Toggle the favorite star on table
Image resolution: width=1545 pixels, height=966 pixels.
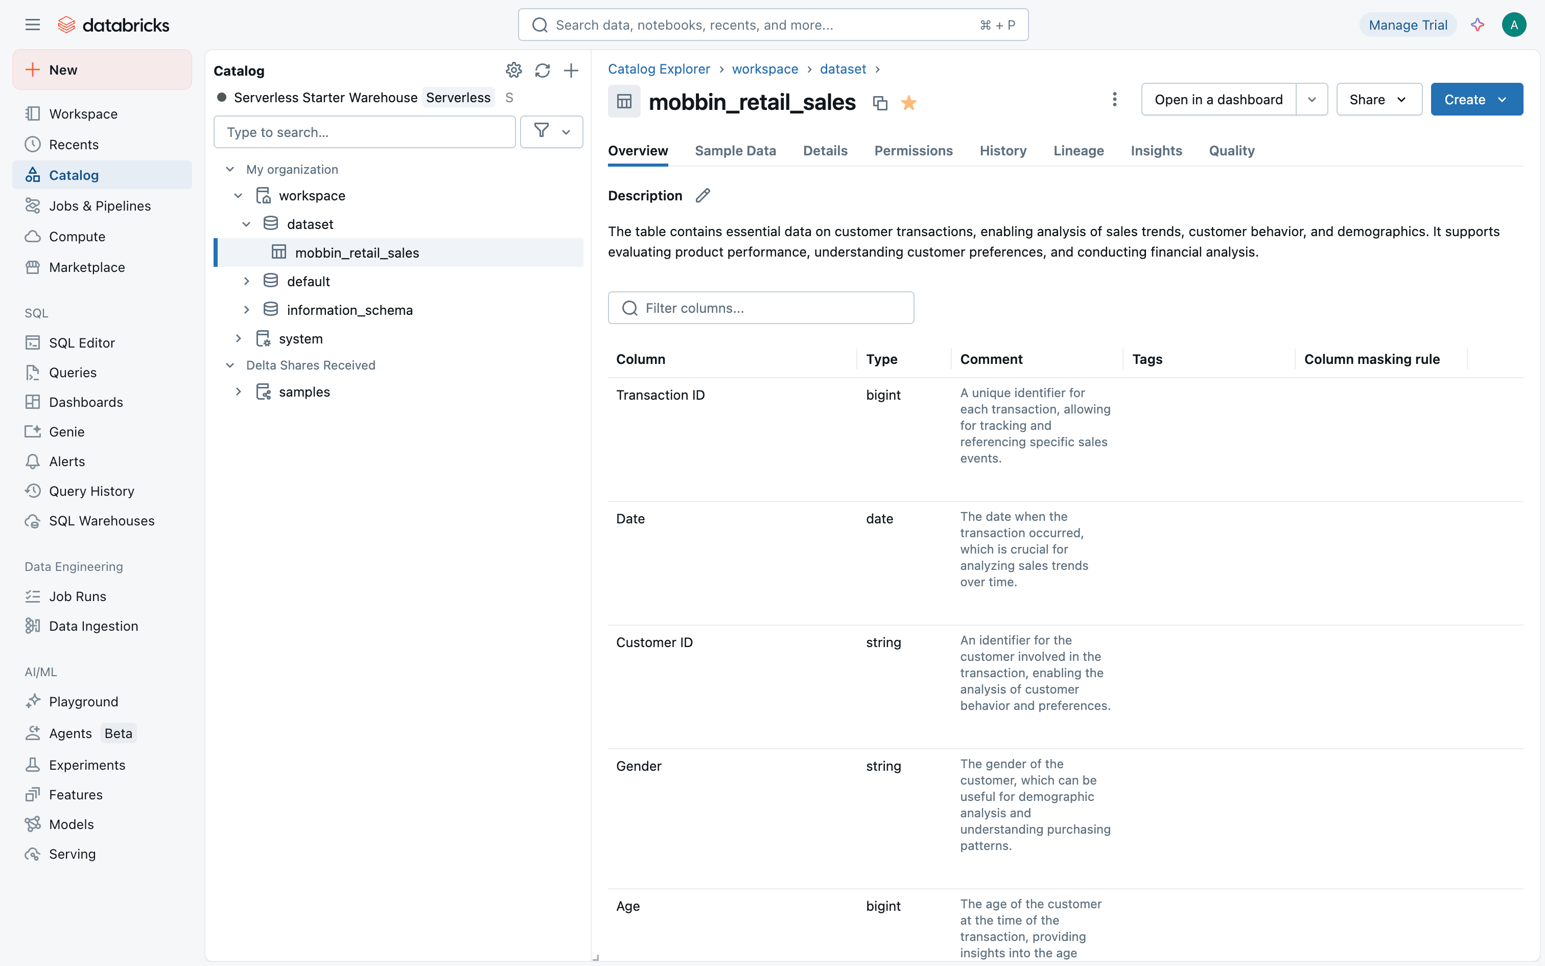coord(908,103)
